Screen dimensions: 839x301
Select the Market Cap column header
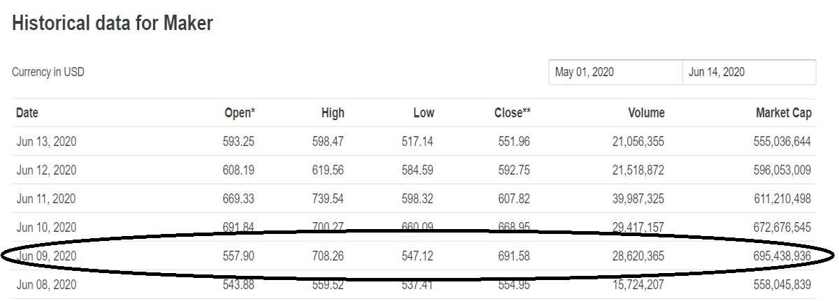[x=784, y=113]
